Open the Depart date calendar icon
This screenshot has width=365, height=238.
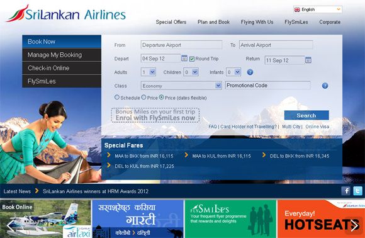pyautogui.click(x=184, y=58)
